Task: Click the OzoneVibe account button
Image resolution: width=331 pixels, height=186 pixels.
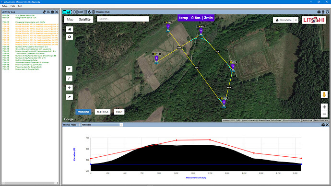Action: [x=284, y=20]
